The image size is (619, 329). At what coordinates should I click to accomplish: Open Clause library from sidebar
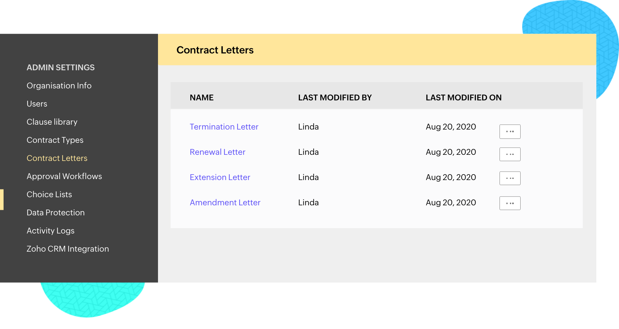pos(52,122)
